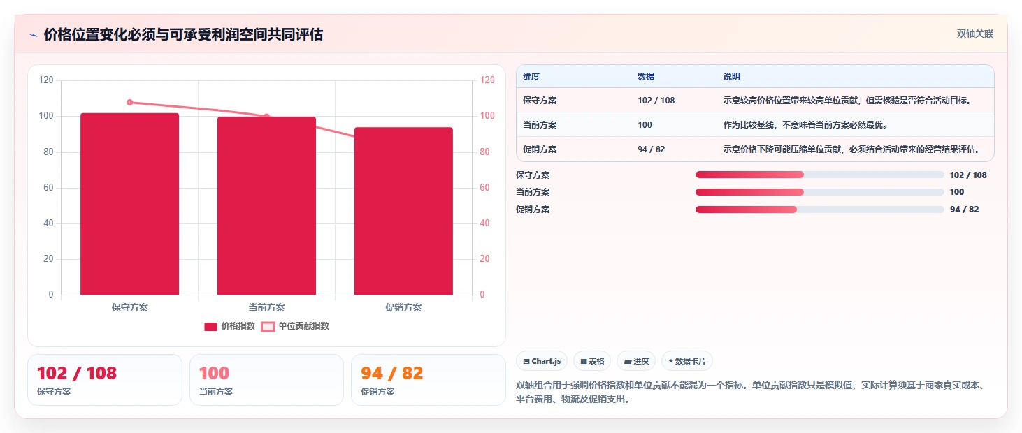Click the 120 tick on the right axis
The width and height of the screenshot is (1022, 433).
[x=487, y=80]
